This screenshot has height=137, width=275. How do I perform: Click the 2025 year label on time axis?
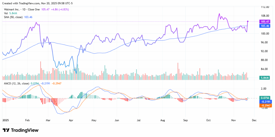tap(6, 120)
